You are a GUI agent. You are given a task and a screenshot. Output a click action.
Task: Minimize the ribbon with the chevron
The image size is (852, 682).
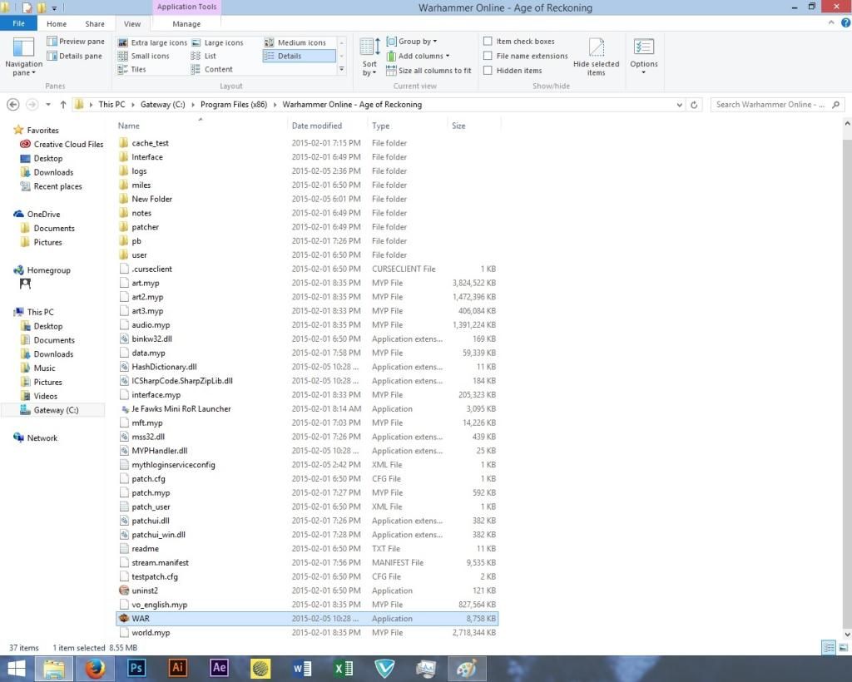(831, 22)
